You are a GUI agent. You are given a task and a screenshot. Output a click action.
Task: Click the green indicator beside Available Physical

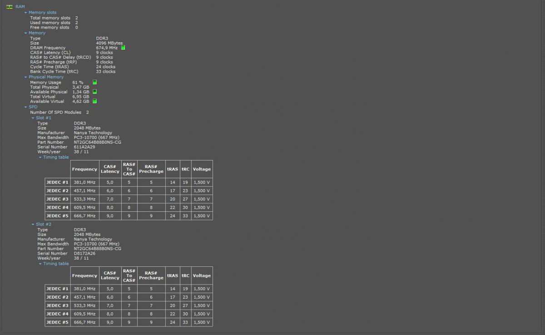click(x=95, y=91)
